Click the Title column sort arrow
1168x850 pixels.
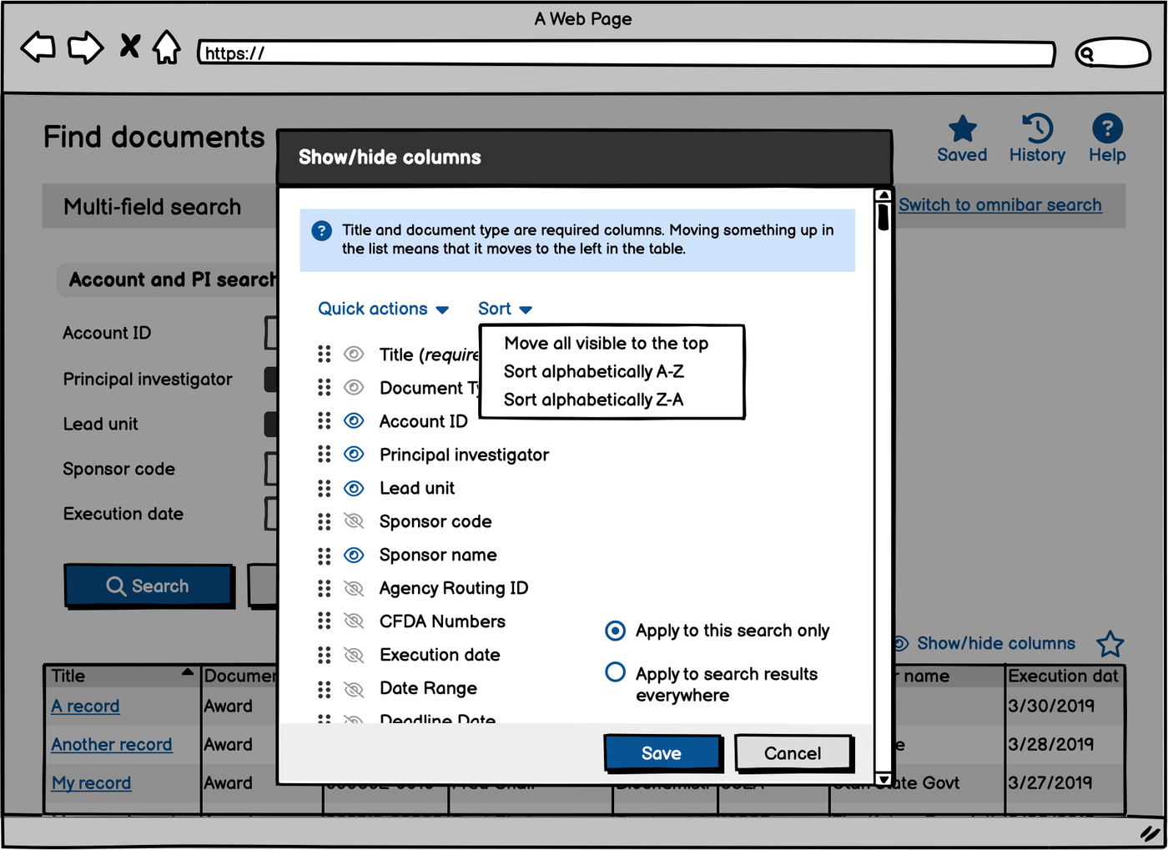[188, 671]
